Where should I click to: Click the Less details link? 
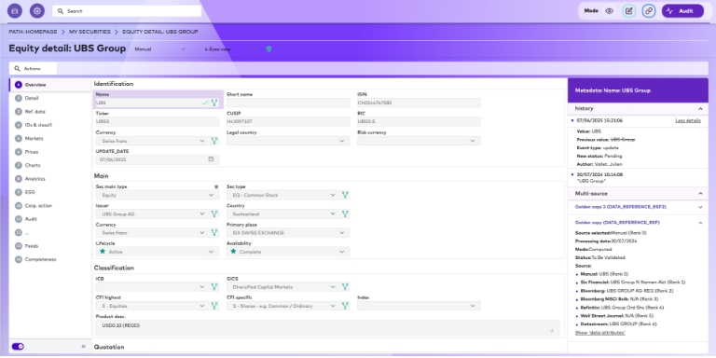(688, 120)
